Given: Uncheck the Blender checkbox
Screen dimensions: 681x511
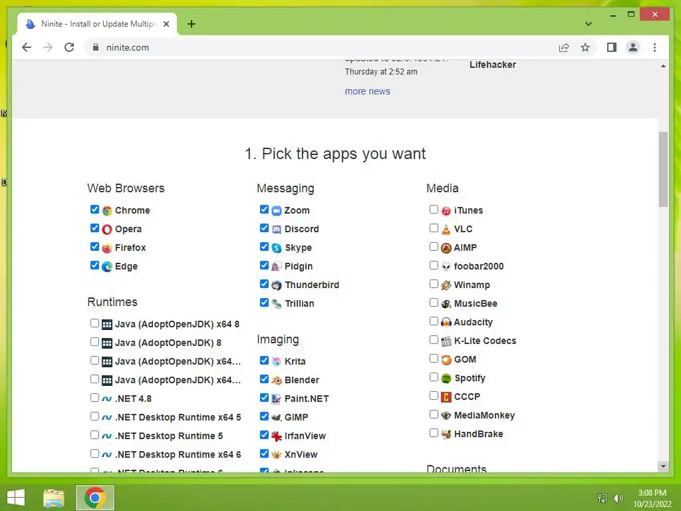Looking at the screenshot, I should coord(264,379).
